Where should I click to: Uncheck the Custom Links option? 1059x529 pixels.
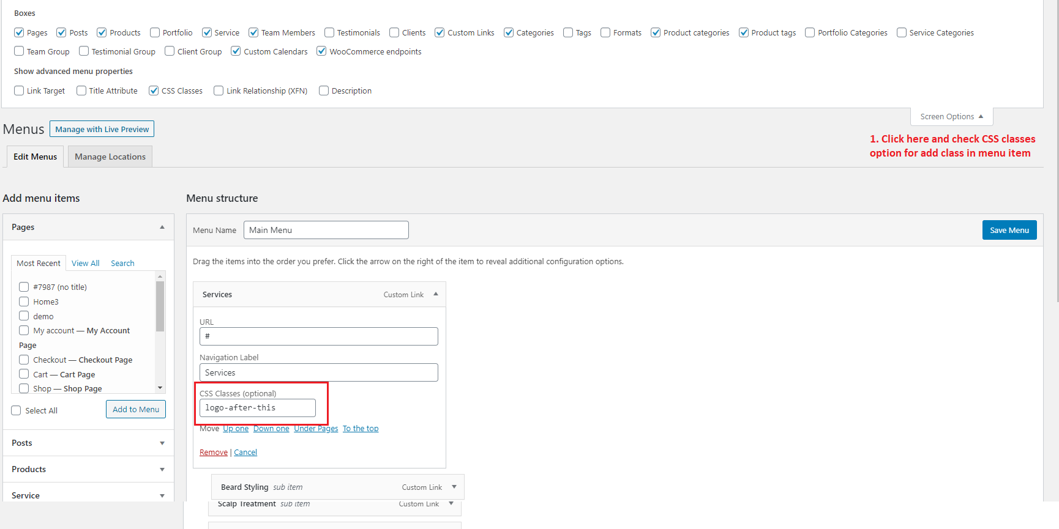tap(440, 32)
